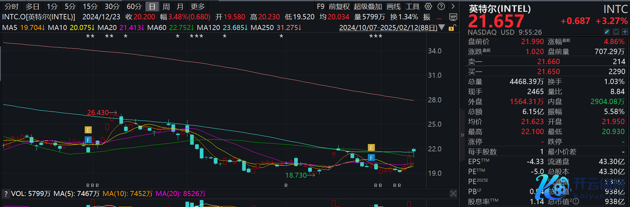The width and height of the screenshot is (630, 207).
Task: Set a price alert with bell icon
Action: tap(616, 32)
